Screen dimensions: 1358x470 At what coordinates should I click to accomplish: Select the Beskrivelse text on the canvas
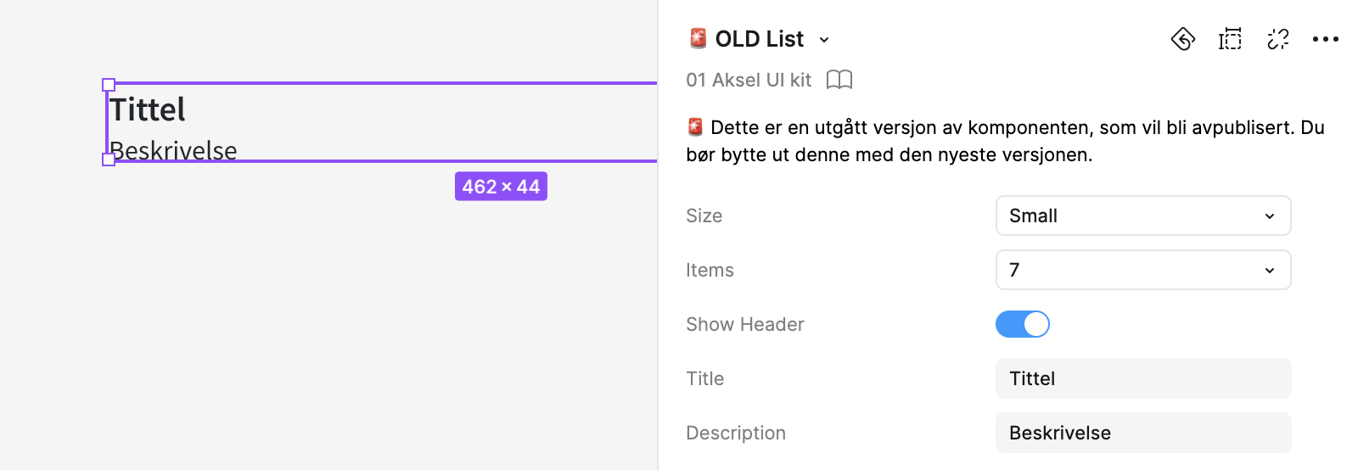point(174,150)
